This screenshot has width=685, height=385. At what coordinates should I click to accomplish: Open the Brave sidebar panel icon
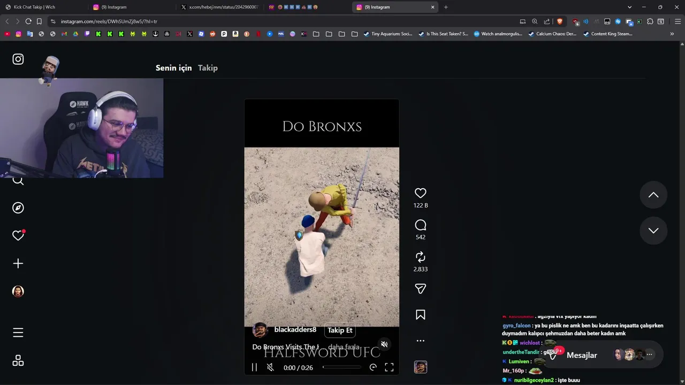[661, 21]
